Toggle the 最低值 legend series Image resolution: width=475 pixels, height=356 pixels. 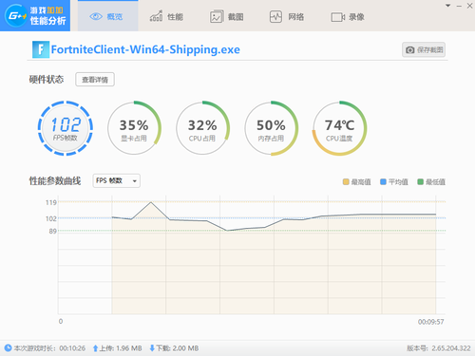tap(431, 182)
